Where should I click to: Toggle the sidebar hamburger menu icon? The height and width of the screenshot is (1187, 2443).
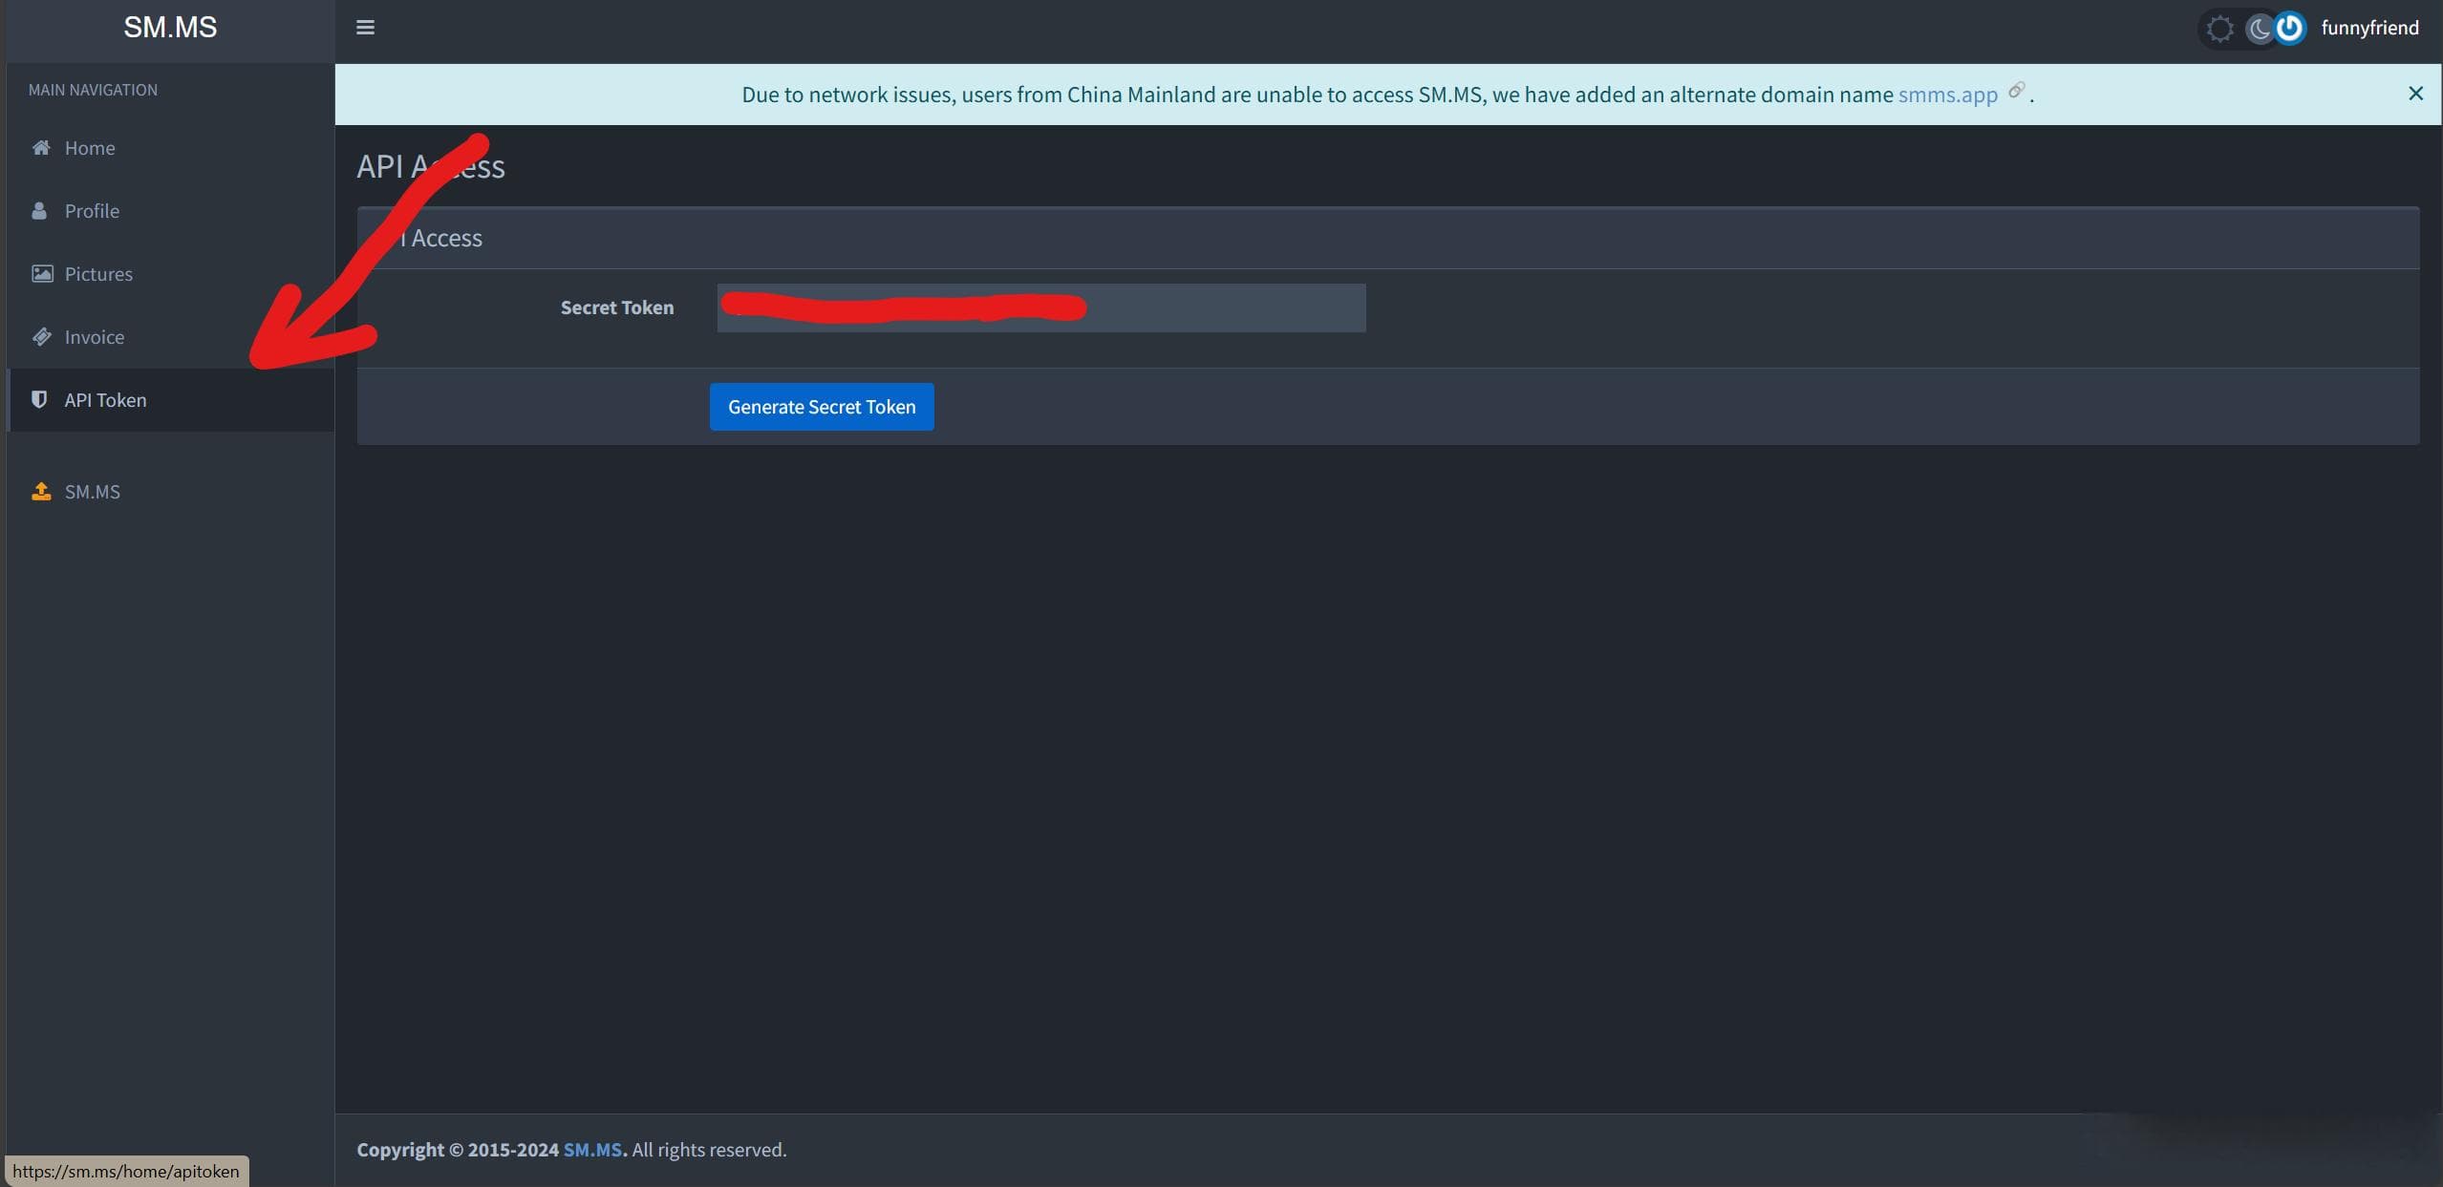(365, 28)
